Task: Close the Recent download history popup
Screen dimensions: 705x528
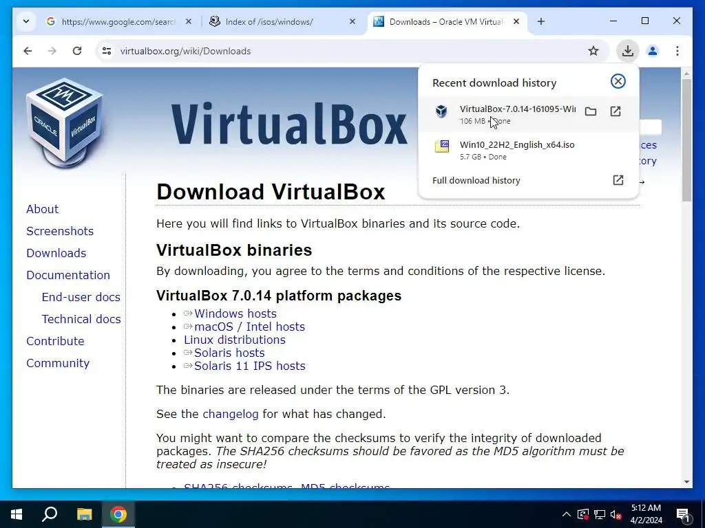Action: 618,81
